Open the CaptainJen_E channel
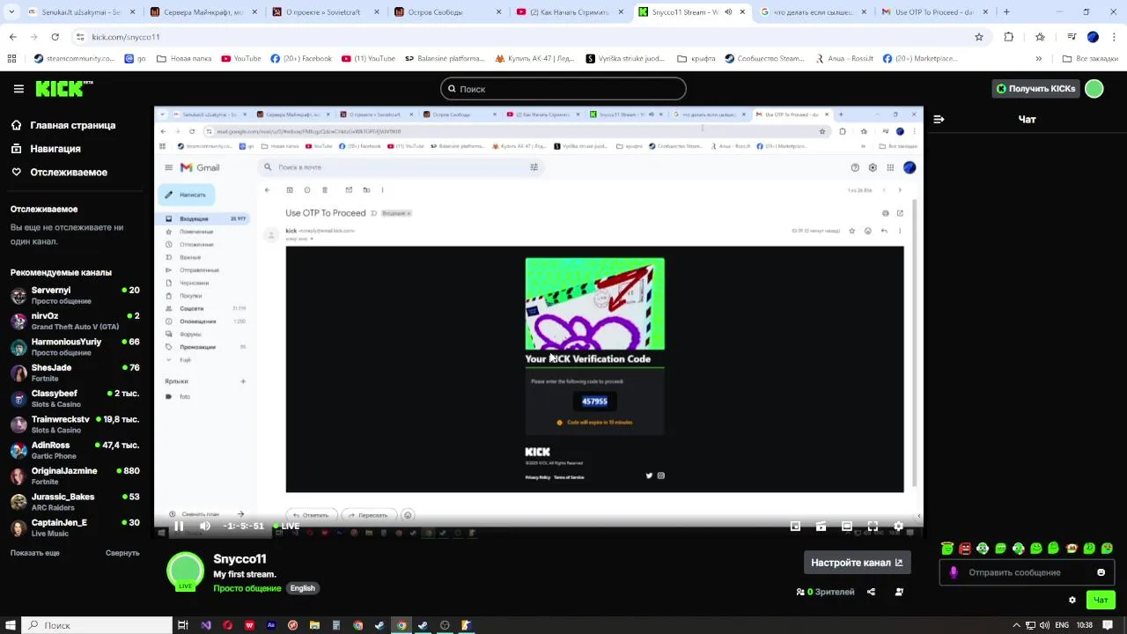Screen dimensions: 1127x634 (75, 527)
